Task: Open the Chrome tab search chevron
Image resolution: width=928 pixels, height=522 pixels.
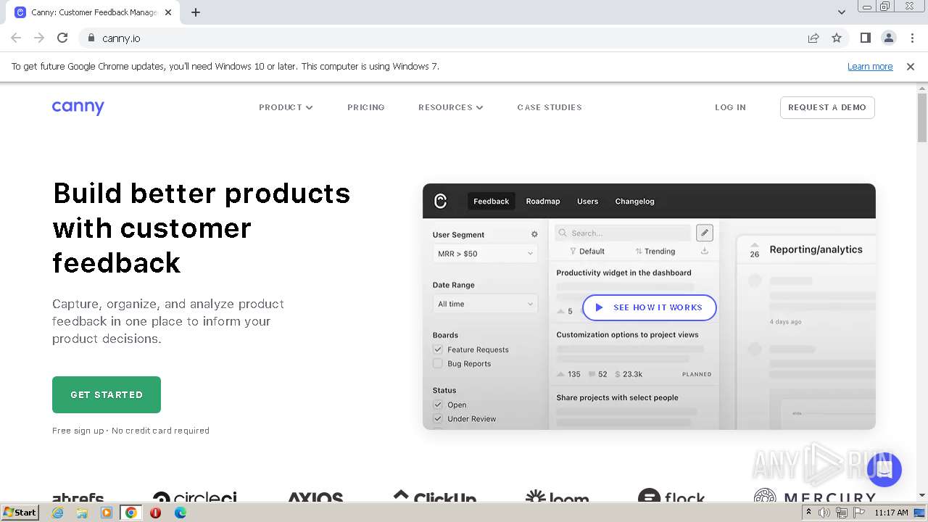Action: coord(841,12)
